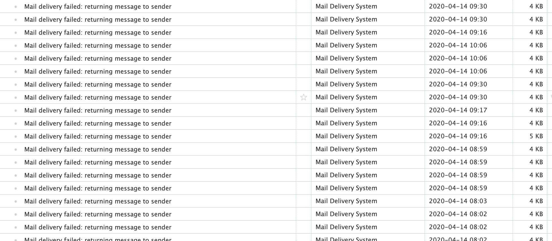
Task: Click Mail Delivery System sender on 08:03 row
Action: [346, 201]
